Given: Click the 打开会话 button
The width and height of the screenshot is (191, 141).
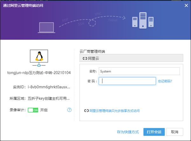Looking at the screenshot, I should [x=154, y=132].
